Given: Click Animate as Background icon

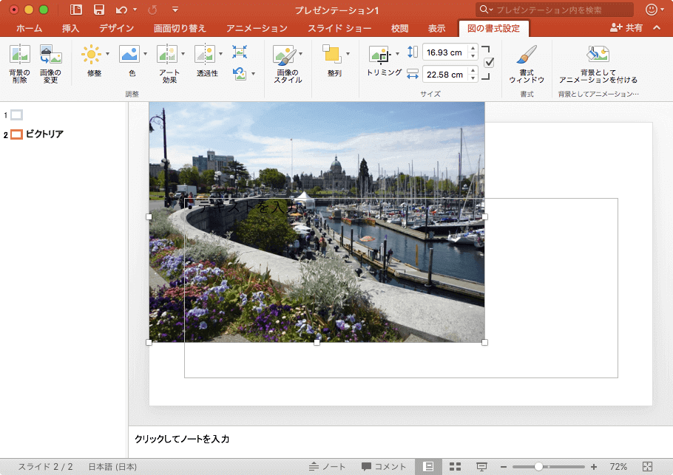Looking at the screenshot, I should click(598, 54).
